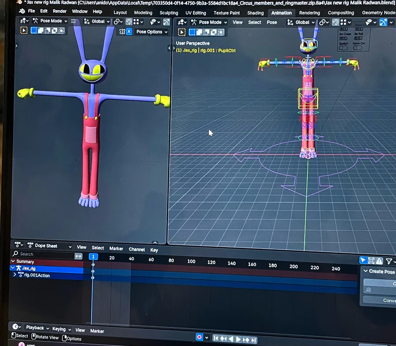Switch to the UV Editing workspace tab

(195, 13)
